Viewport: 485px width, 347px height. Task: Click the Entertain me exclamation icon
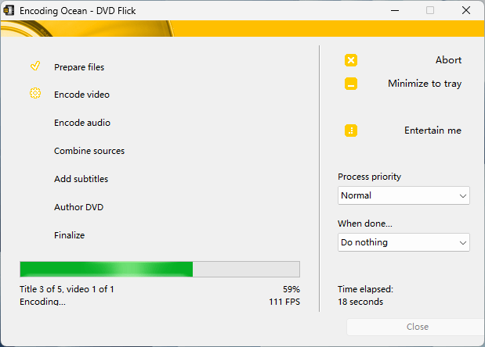[351, 131]
